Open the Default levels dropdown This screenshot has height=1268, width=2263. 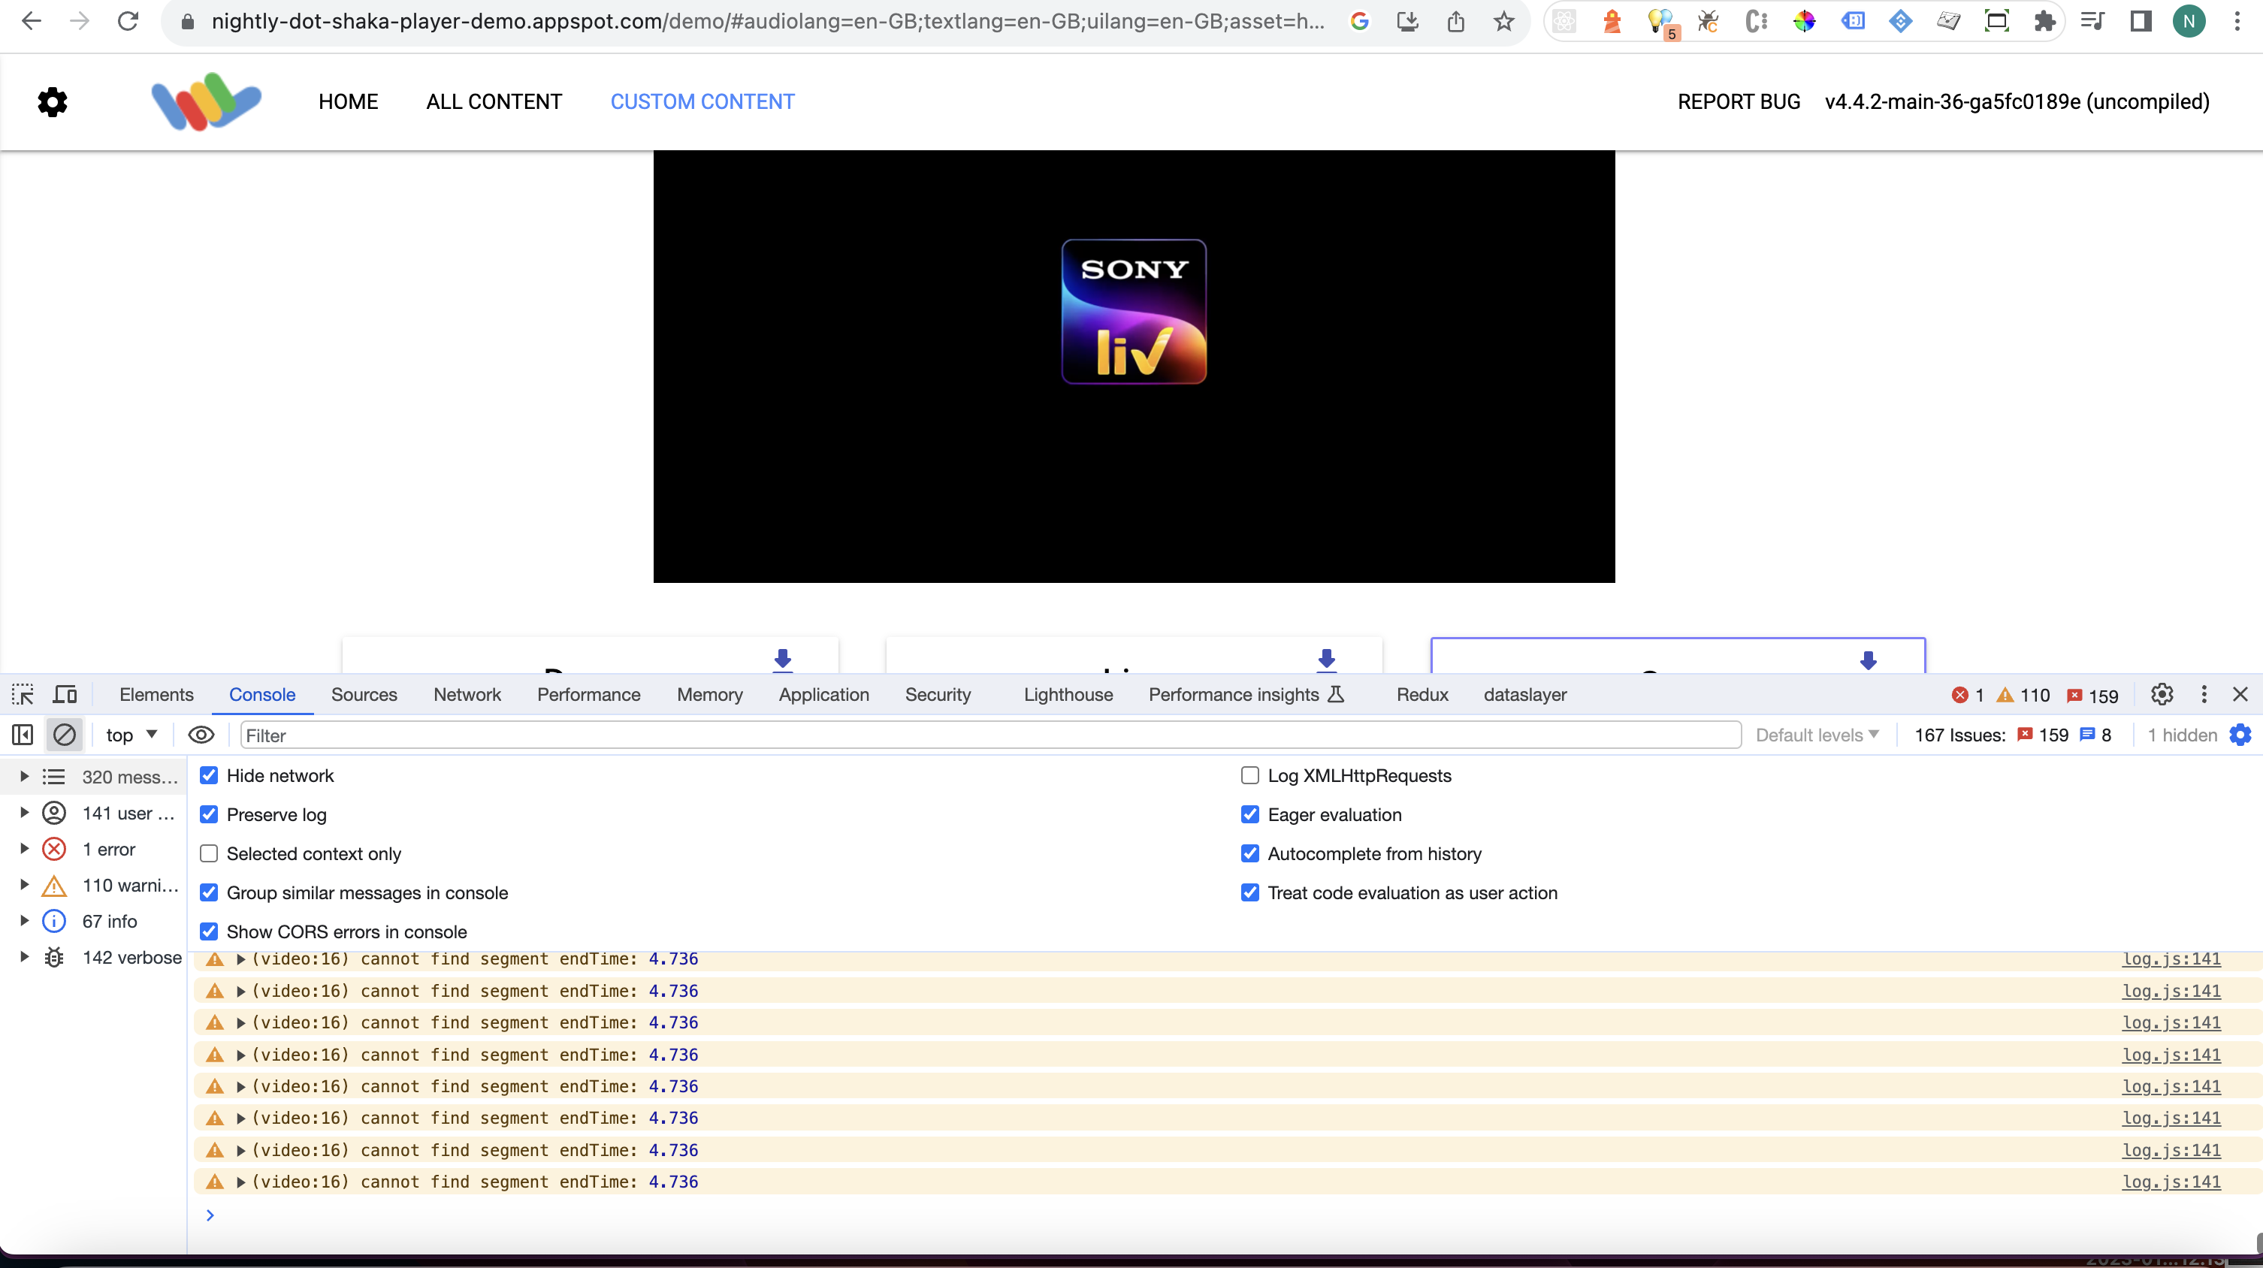(x=1817, y=735)
